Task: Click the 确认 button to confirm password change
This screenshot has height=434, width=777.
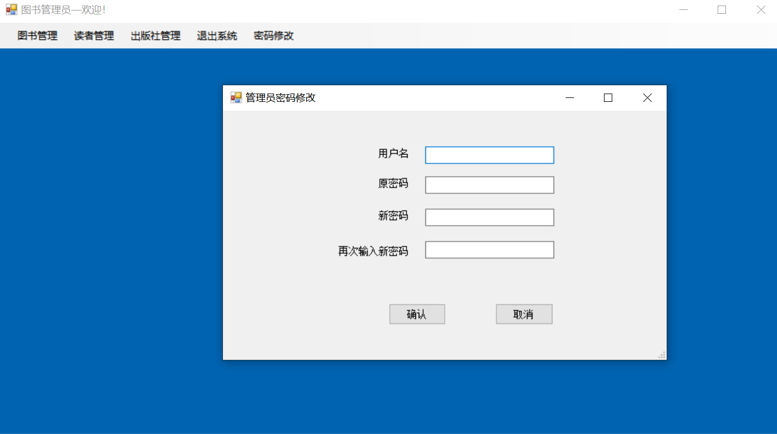Action: tap(417, 314)
